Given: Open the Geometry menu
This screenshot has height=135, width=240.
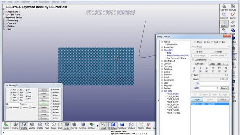Looking at the screenshot, I should click(26, 2).
